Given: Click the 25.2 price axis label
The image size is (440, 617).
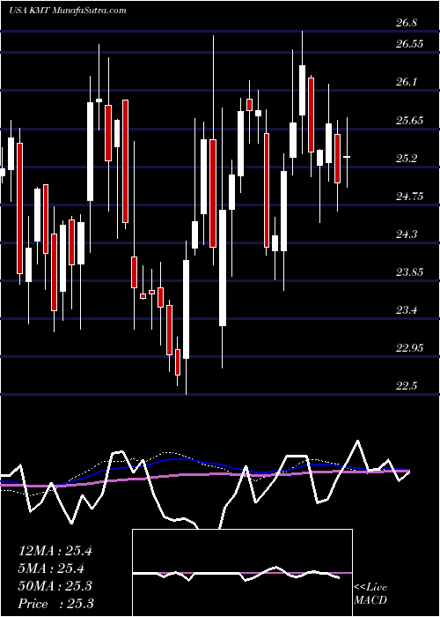Looking at the screenshot, I should tap(408, 159).
